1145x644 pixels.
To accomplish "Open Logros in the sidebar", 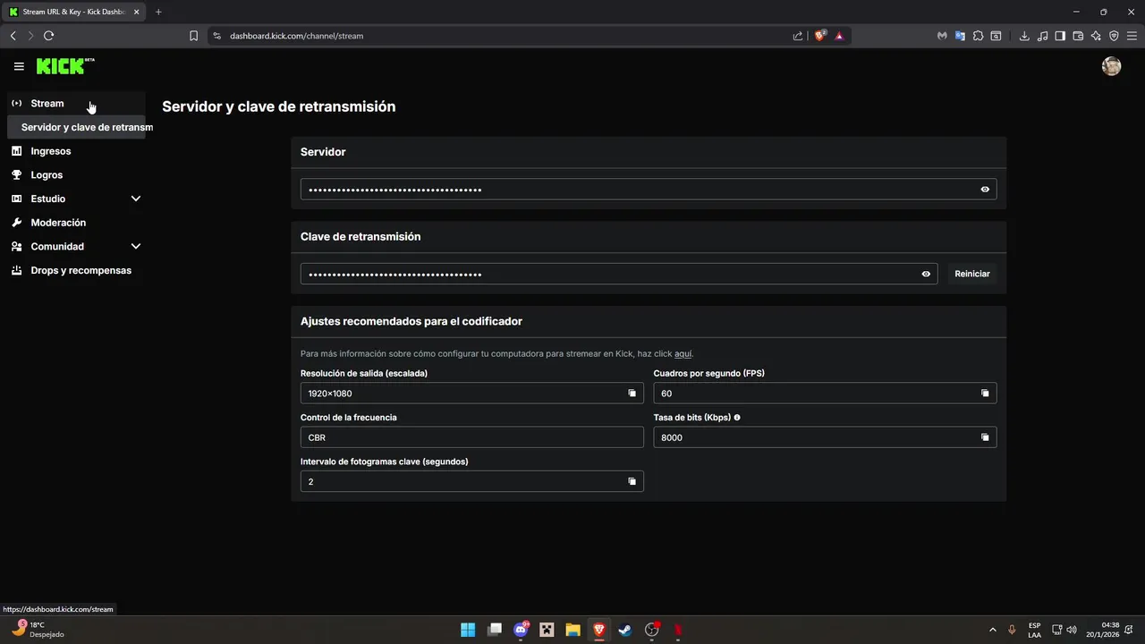I will [76, 175].
